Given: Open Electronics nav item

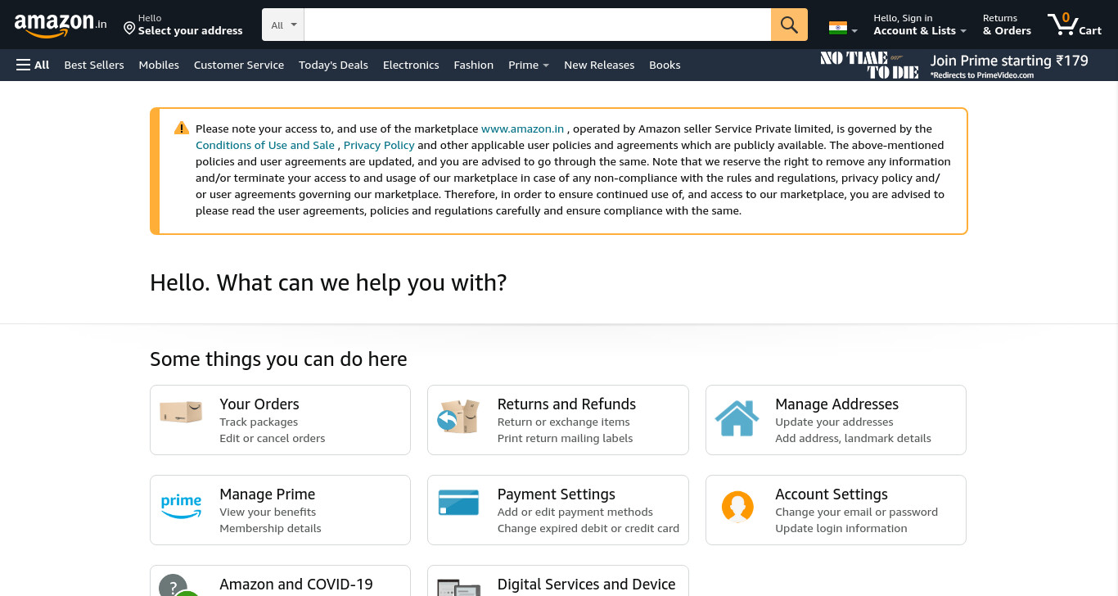Looking at the screenshot, I should [x=411, y=65].
